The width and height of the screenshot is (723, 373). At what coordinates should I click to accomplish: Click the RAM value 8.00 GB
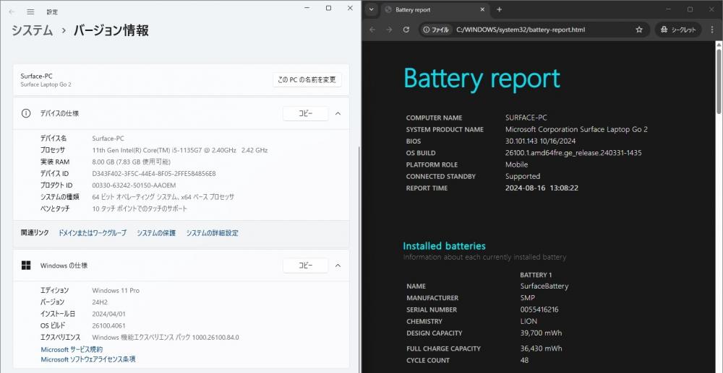132,162
